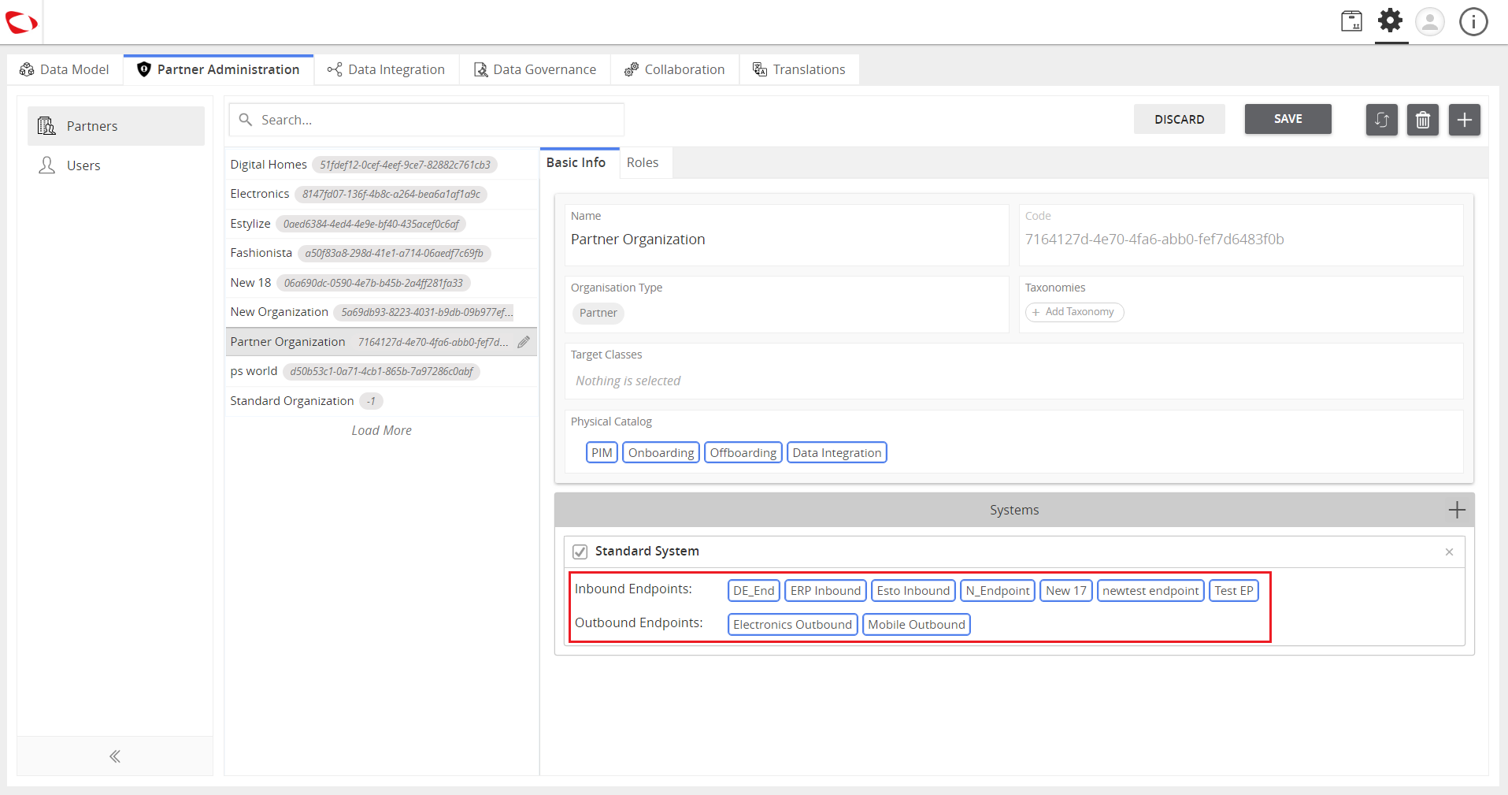
Task: Select Partners in the sidebar
Action: pos(116,126)
